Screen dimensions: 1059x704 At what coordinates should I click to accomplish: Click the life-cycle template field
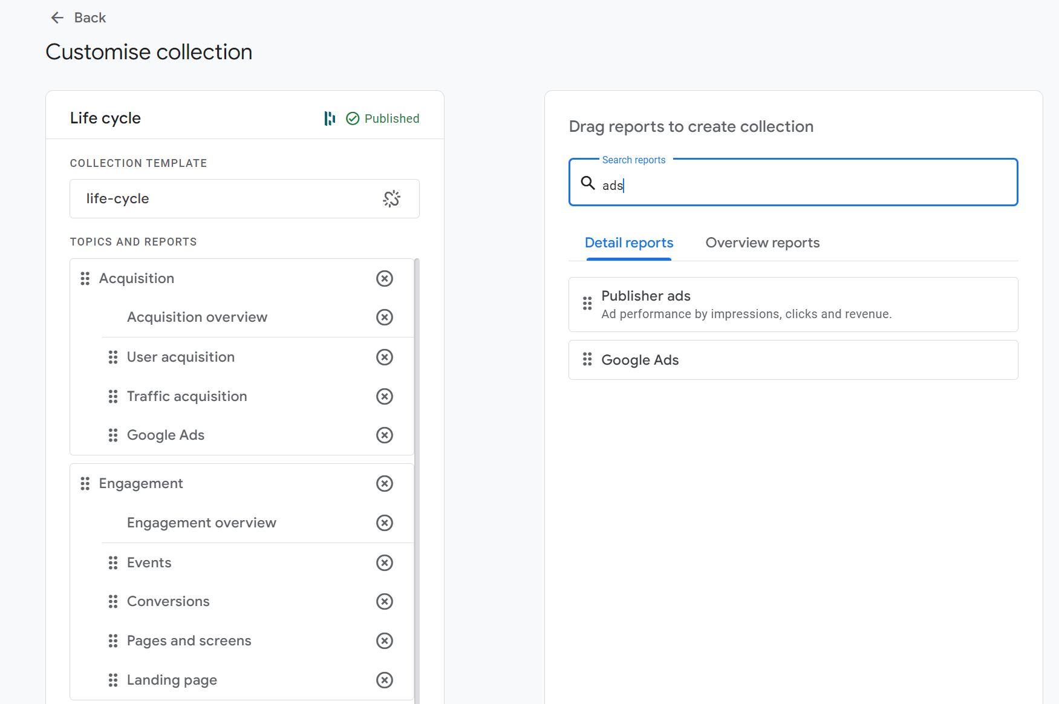[x=244, y=198]
